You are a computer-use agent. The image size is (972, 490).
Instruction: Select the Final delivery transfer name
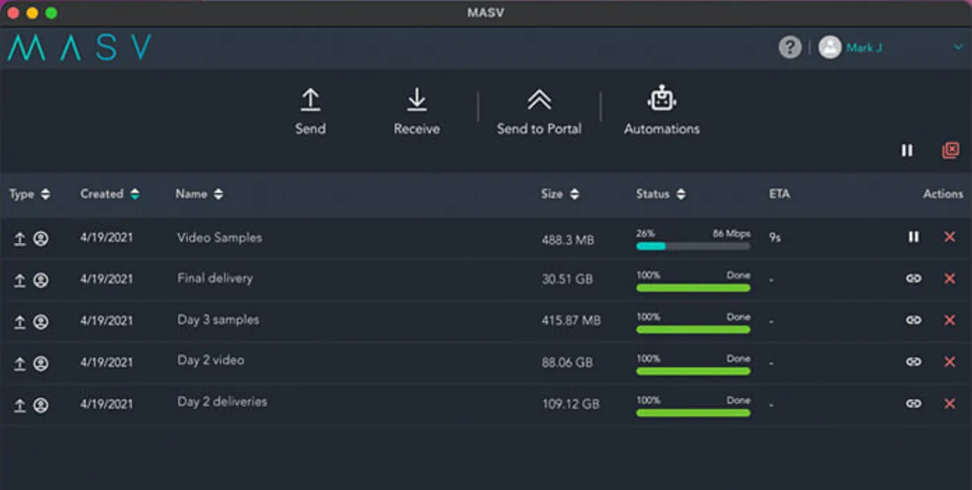tap(214, 278)
